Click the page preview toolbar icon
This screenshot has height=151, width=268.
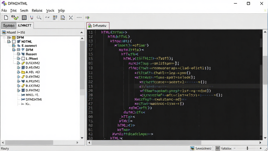pos(63,18)
